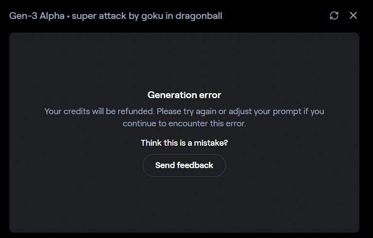Click the regenerate (retry) arrows icon
Screen dimensions: 373x238
coord(334,16)
